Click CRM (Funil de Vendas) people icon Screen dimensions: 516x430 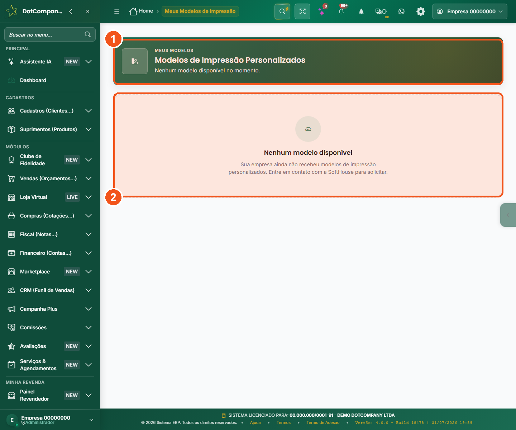click(11, 290)
